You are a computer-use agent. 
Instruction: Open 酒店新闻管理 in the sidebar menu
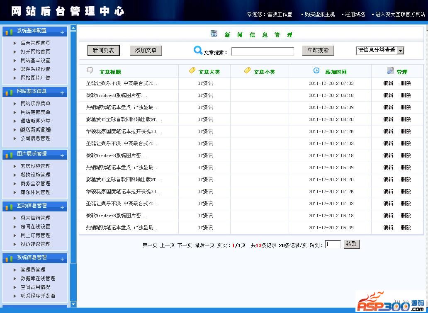point(35,130)
